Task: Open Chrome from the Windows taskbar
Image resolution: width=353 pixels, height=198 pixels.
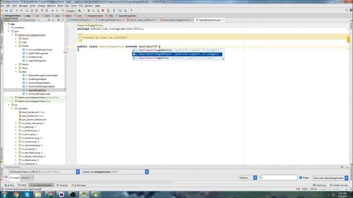Action: click(x=15, y=195)
